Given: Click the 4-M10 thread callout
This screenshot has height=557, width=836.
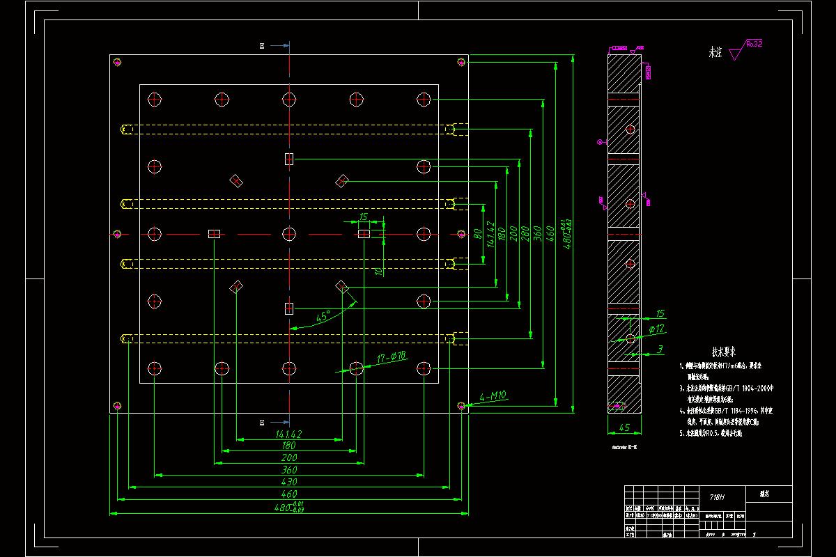Looking at the screenshot, I should click(493, 397).
